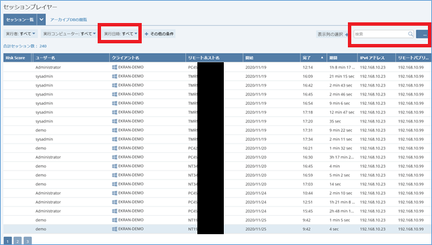The width and height of the screenshot is (432, 245).
Task: Click Windows icon in row completed 17:18
Action: coord(115,112)
